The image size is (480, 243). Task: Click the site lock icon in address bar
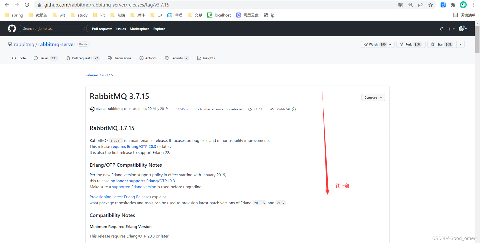coord(39,5)
